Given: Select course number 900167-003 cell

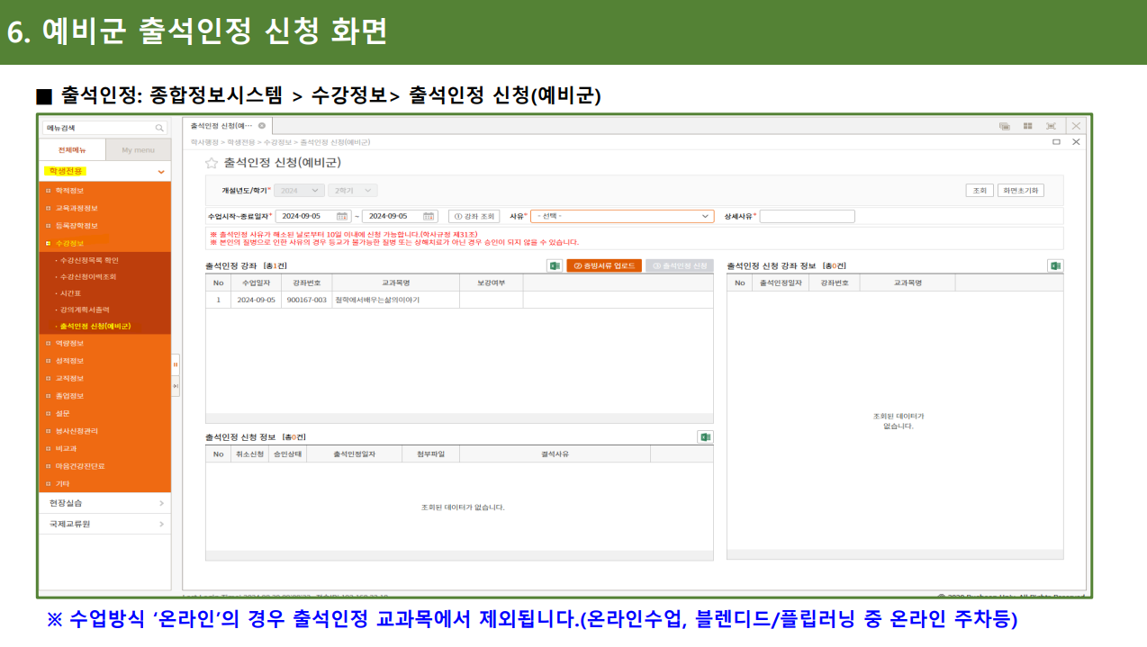Looking at the screenshot, I should click(306, 300).
